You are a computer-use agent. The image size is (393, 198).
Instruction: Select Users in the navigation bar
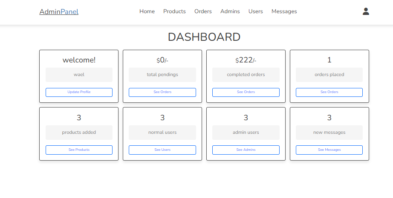tap(256, 11)
